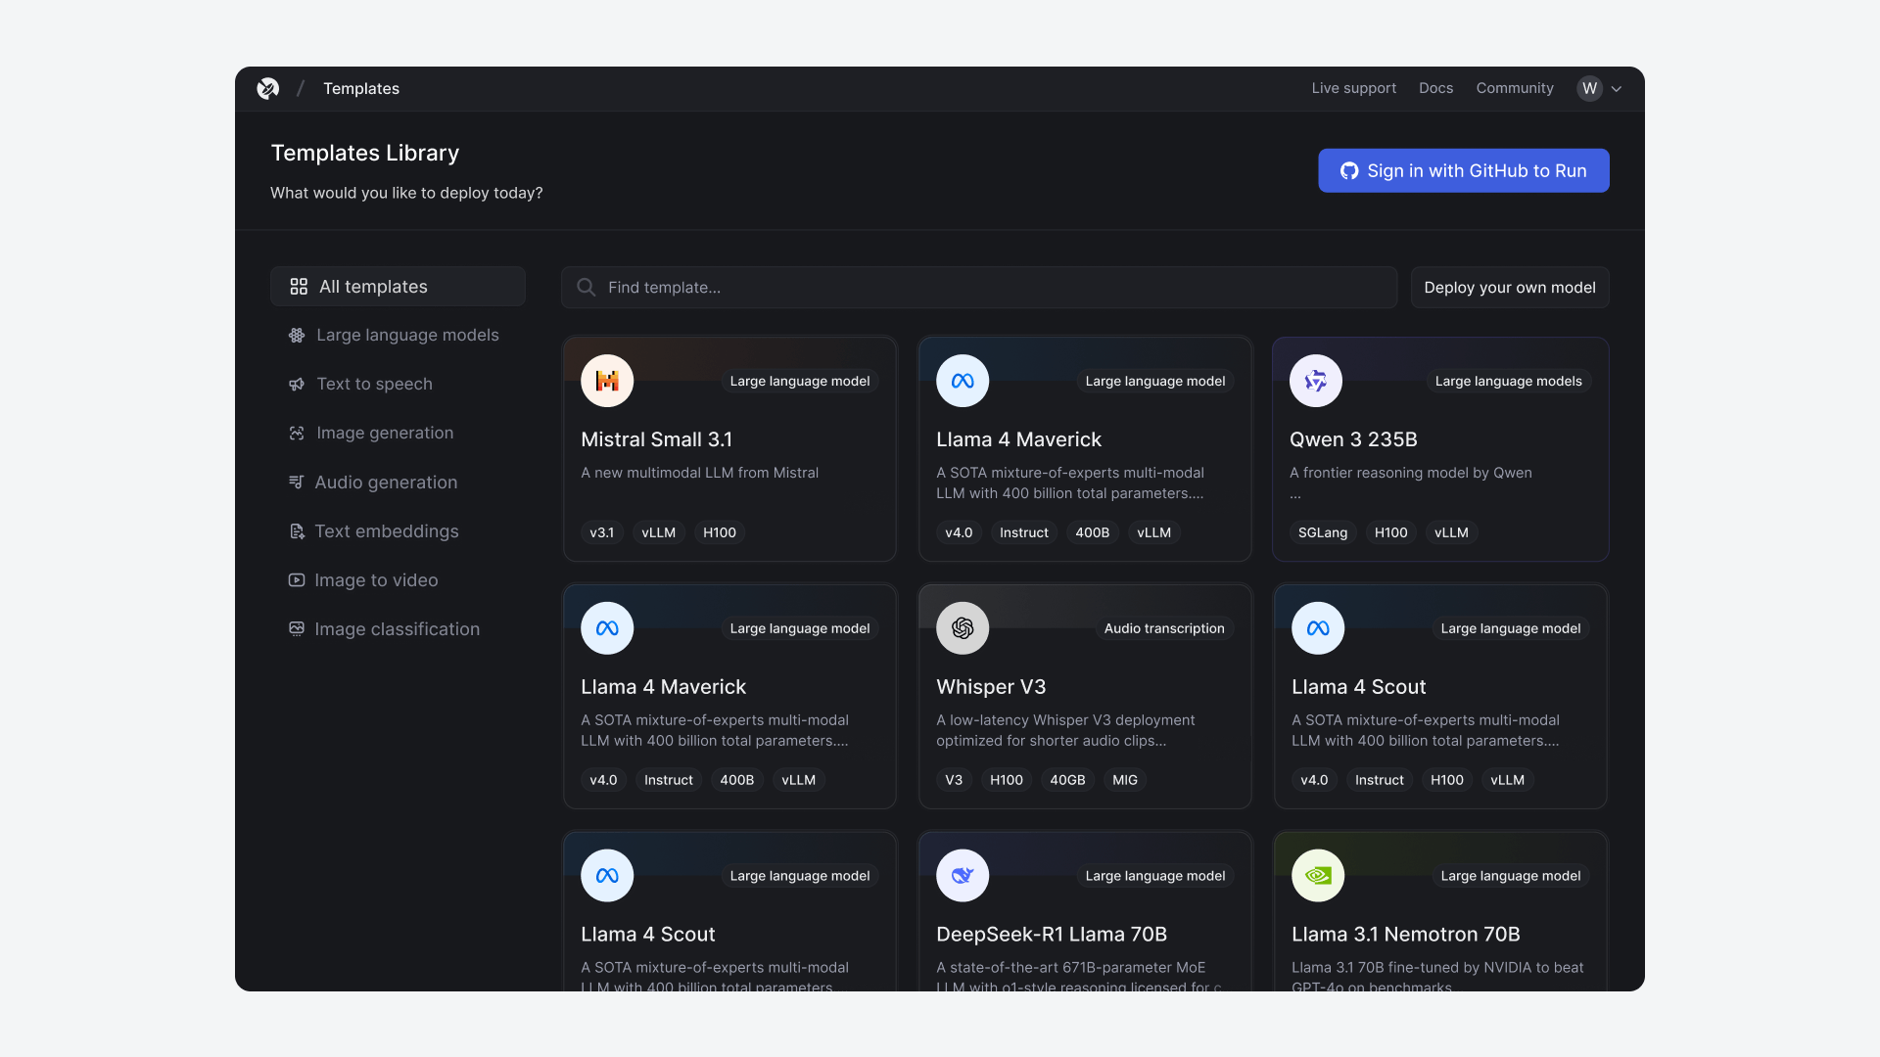
Task: Click the Large language models sidebar icon
Action: [297, 335]
